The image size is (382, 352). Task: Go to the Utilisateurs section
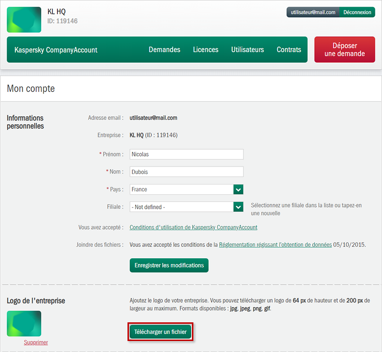[247, 50]
